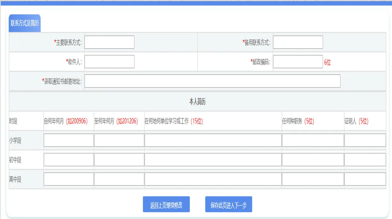Image resolution: width=392 pixels, height=219 pixels.
Task: Click the 保存此页进入下一步 button
Action: [228, 204]
